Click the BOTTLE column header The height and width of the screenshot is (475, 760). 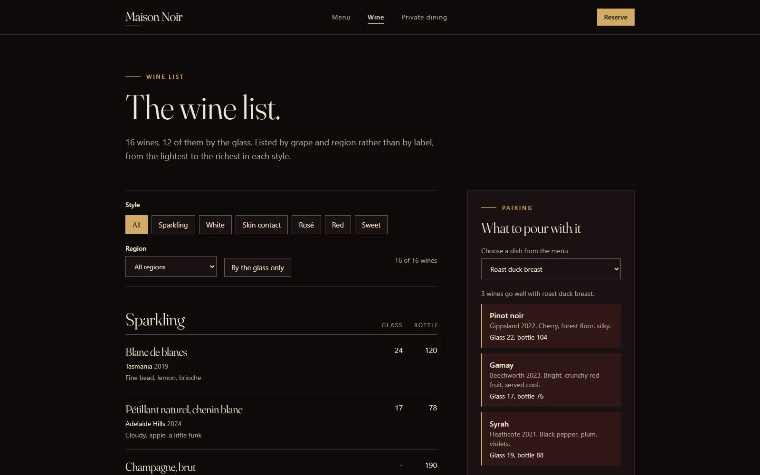[426, 325]
